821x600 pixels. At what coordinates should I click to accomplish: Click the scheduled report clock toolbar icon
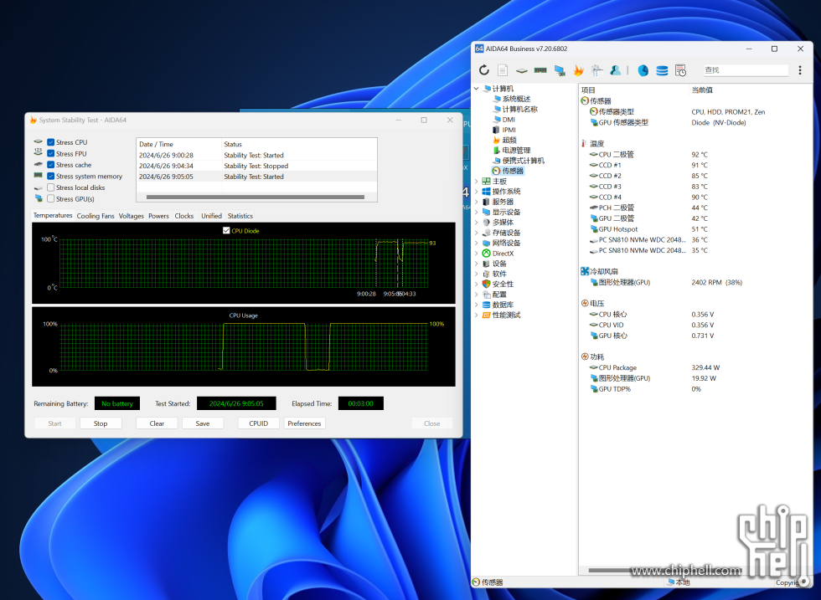coord(680,70)
